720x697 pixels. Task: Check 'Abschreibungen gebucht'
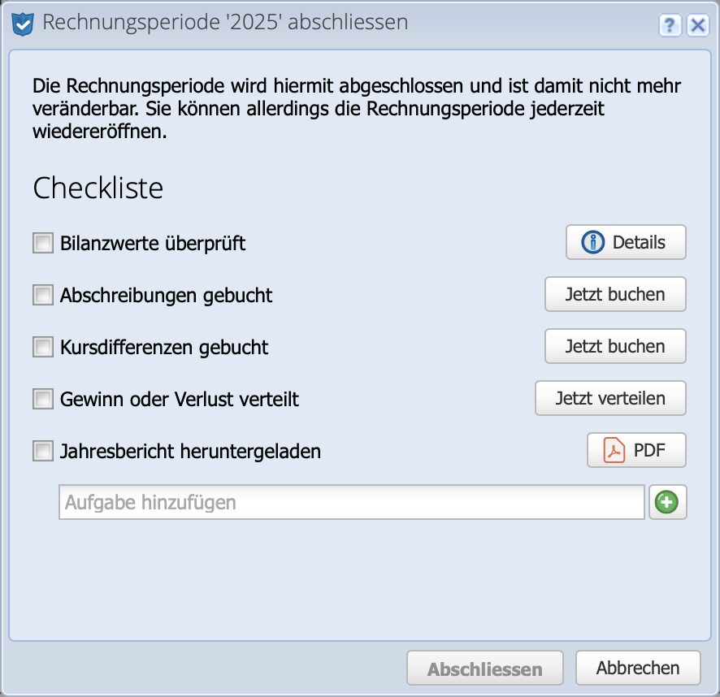click(42, 295)
